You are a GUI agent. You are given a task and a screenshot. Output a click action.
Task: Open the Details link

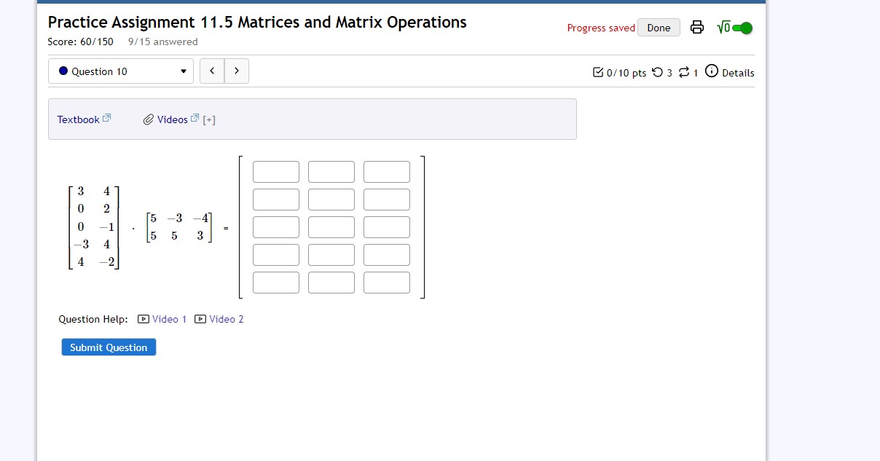point(737,72)
